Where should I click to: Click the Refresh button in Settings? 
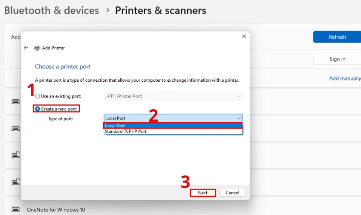[x=337, y=37]
